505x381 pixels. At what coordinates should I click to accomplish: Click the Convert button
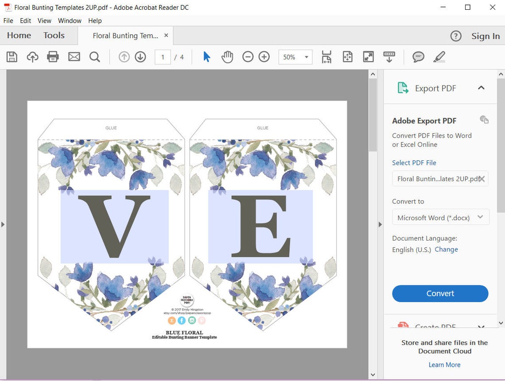click(440, 293)
